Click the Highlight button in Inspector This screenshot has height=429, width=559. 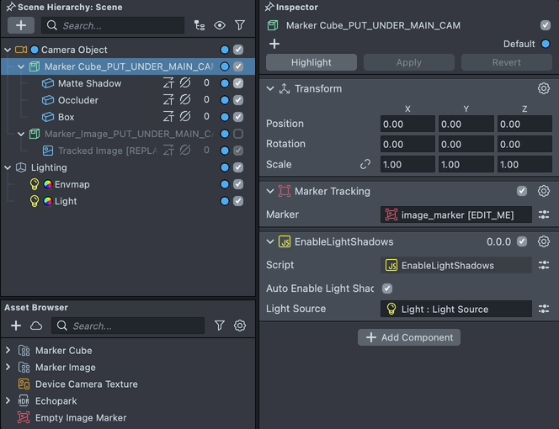[311, 62]
